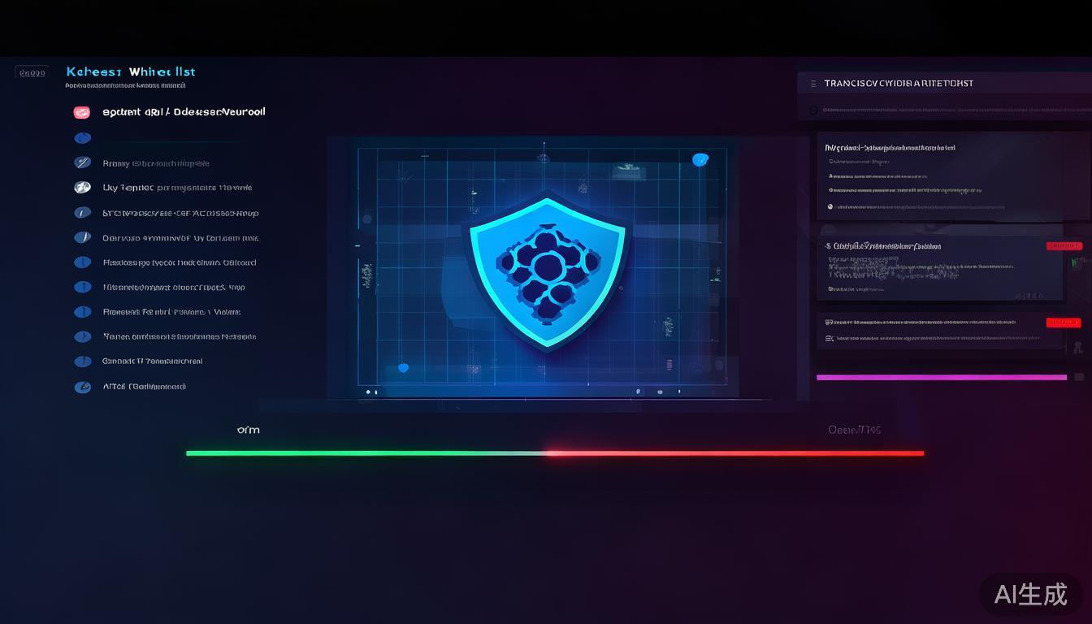Open the camera icon entry in the sidebar
The image size is (1092, 624).
82,187
